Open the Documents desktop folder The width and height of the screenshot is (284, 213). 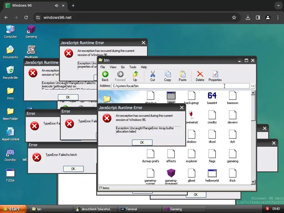coord(10,52)
